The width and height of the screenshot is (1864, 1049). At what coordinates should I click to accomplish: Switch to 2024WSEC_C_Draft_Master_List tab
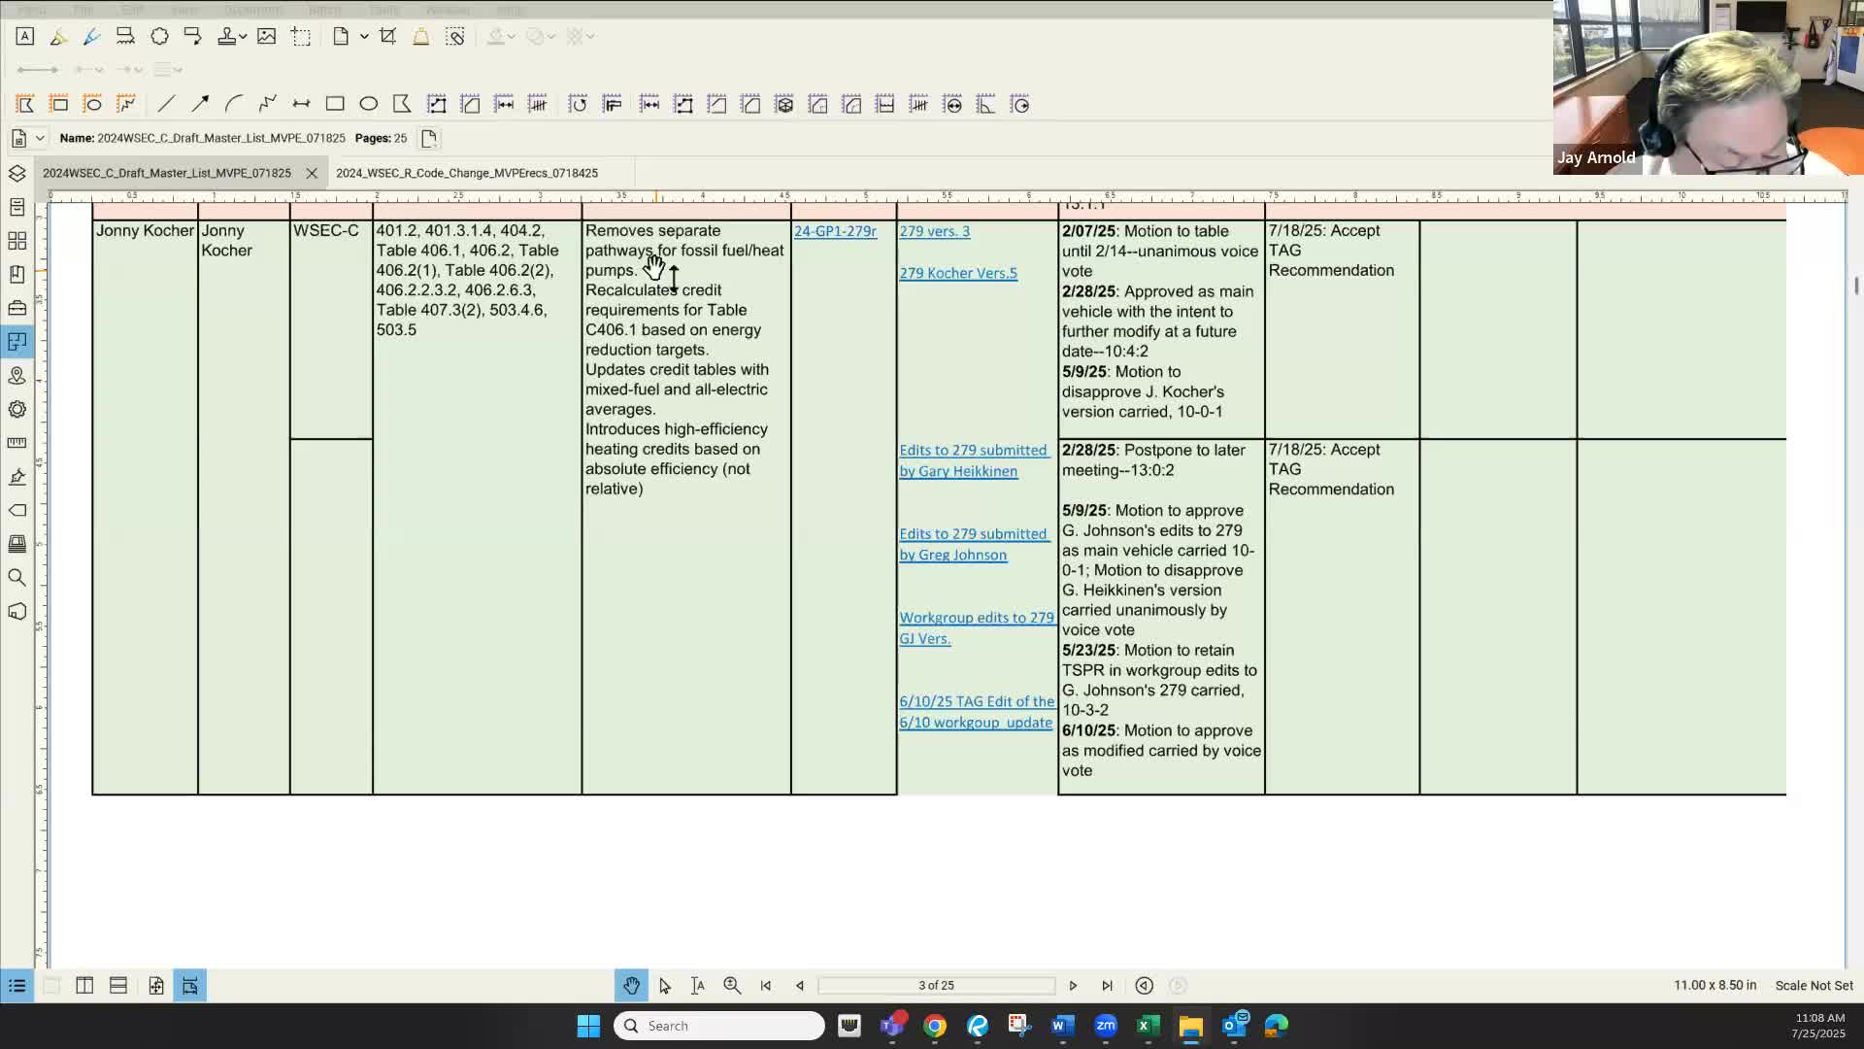click(167, 173)
